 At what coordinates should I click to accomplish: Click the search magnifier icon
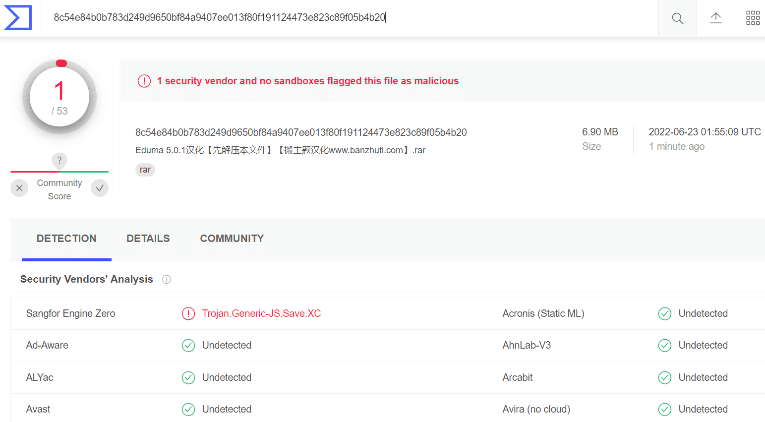tap(677, 18)
